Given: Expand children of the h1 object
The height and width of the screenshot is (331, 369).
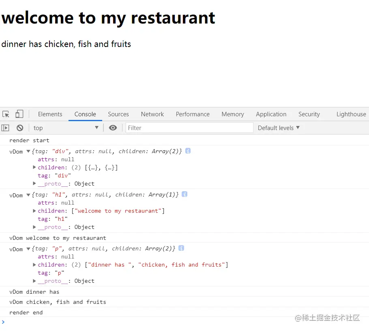Looking at the screenshot, I should click(34, 211).
